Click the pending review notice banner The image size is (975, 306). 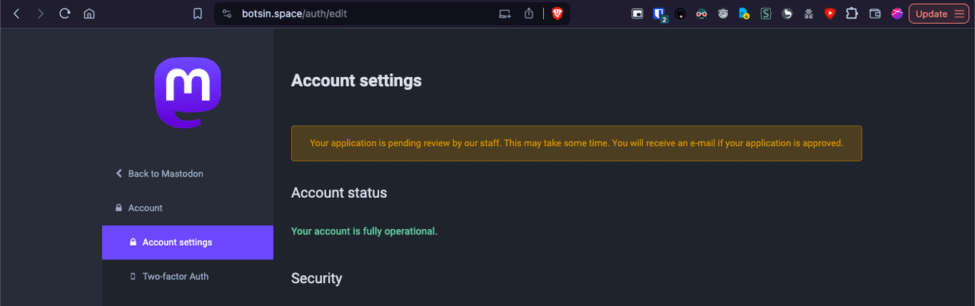(576, 143)
